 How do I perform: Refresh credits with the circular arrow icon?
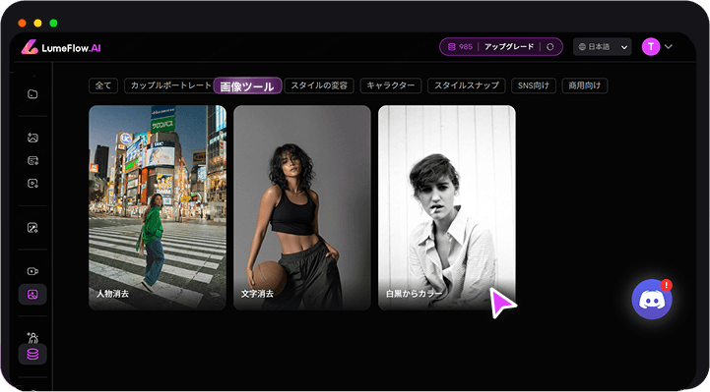coord(550,47)
